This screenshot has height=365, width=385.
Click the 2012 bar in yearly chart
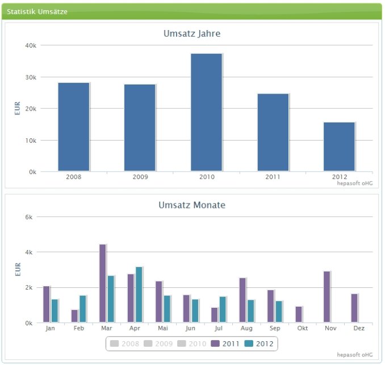point(339,147)
